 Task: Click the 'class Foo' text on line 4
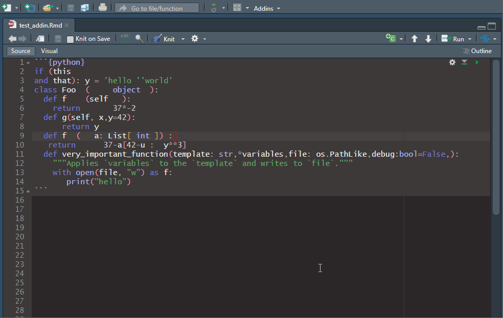coord(55,90)
